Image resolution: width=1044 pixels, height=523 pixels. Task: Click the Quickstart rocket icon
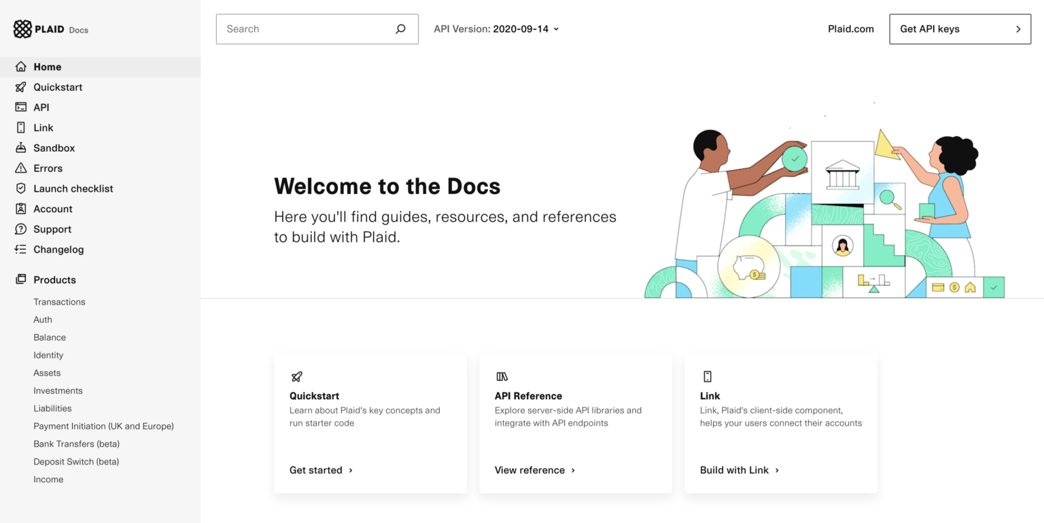[x=20, y=87]
